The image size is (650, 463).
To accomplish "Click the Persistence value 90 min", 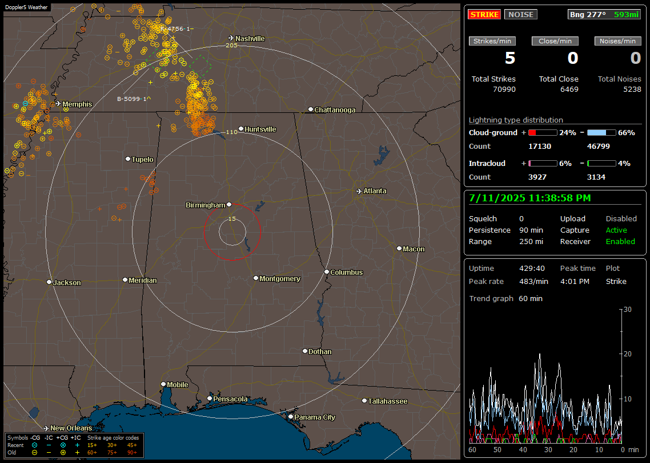I will point(531,230).
